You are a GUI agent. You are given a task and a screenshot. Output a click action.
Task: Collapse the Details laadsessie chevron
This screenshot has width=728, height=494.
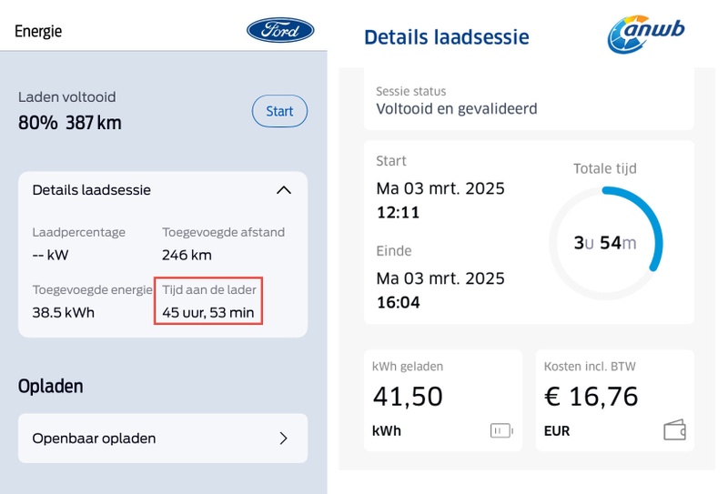point(284,190)
